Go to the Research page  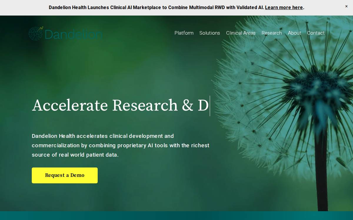pos(272,33)
